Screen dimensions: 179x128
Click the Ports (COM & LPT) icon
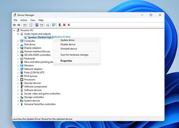click(22, 73)
